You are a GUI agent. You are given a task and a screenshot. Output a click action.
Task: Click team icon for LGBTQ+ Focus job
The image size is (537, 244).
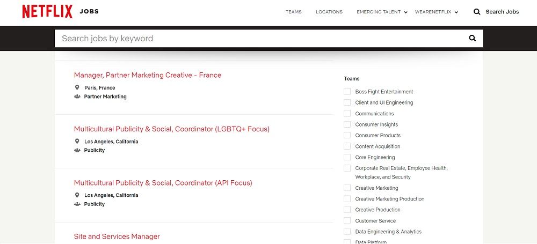pyautogui.click(x=77, y=150)
